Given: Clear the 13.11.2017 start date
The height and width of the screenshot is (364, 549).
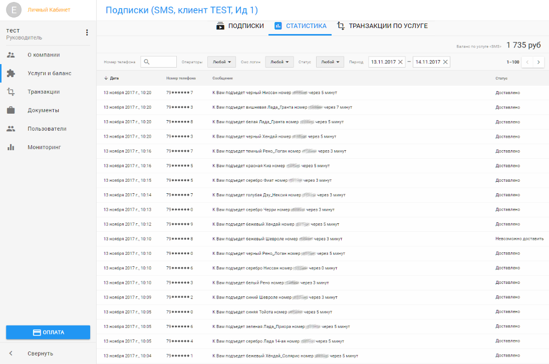Looking at the screenshot, I should (x=400, y=62).
